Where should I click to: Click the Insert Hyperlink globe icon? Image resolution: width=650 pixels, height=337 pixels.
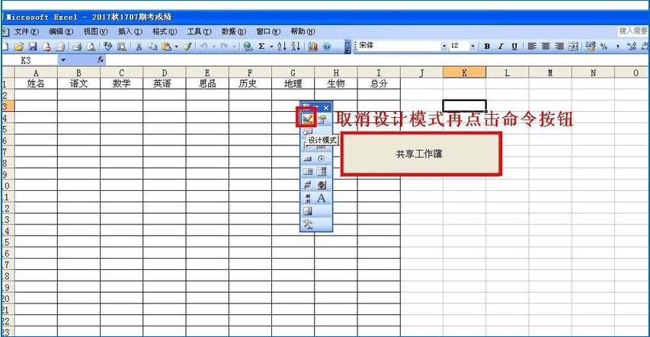click(248, 46)
